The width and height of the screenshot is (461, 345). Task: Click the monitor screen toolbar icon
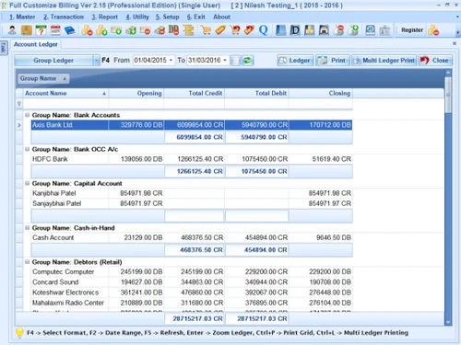tap(371, 30)
